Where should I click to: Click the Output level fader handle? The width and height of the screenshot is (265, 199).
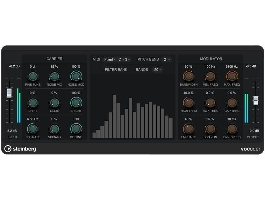(x=256, y=100)
